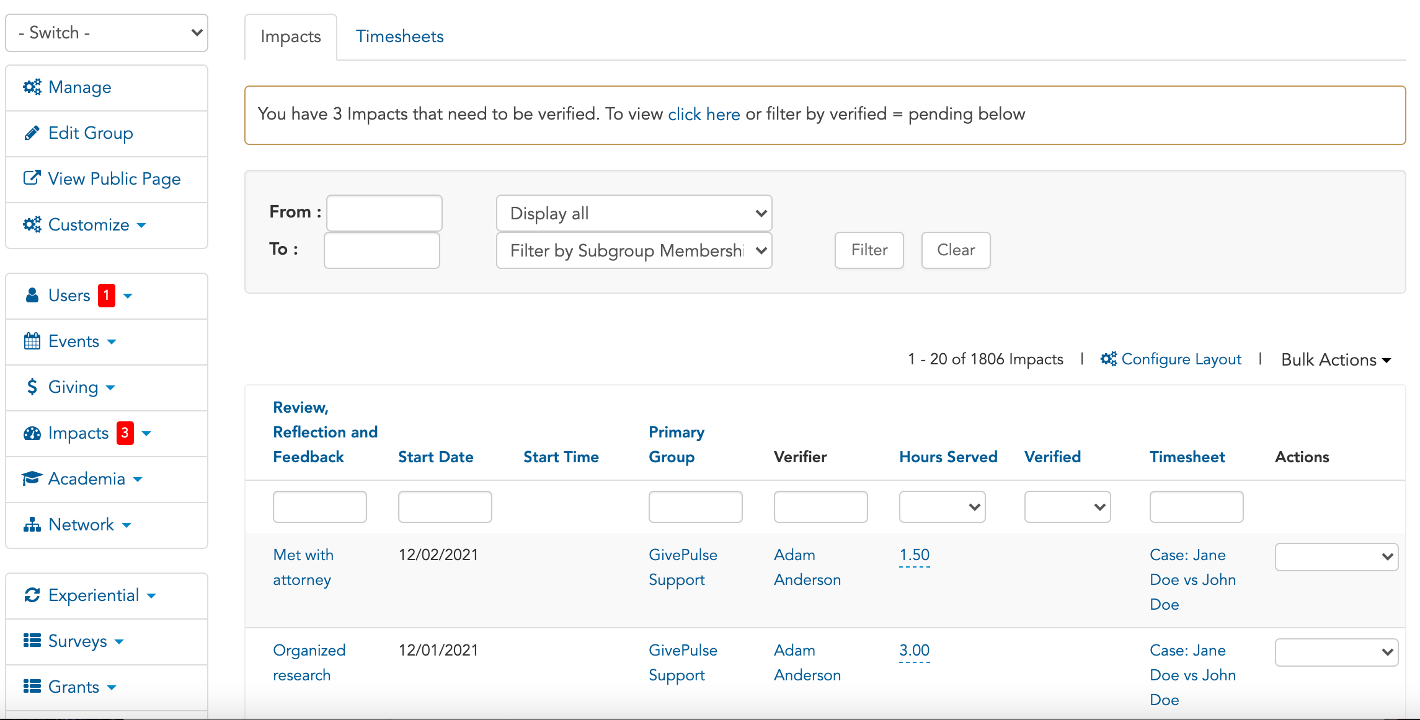Click the Events calendar icon
1420x720 pixels.
[32, 341]
